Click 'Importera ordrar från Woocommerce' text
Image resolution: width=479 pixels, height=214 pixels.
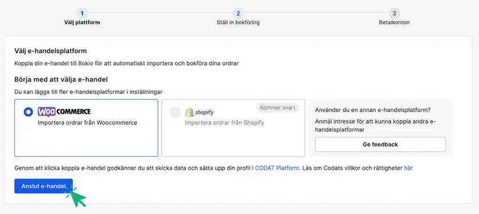88,123
